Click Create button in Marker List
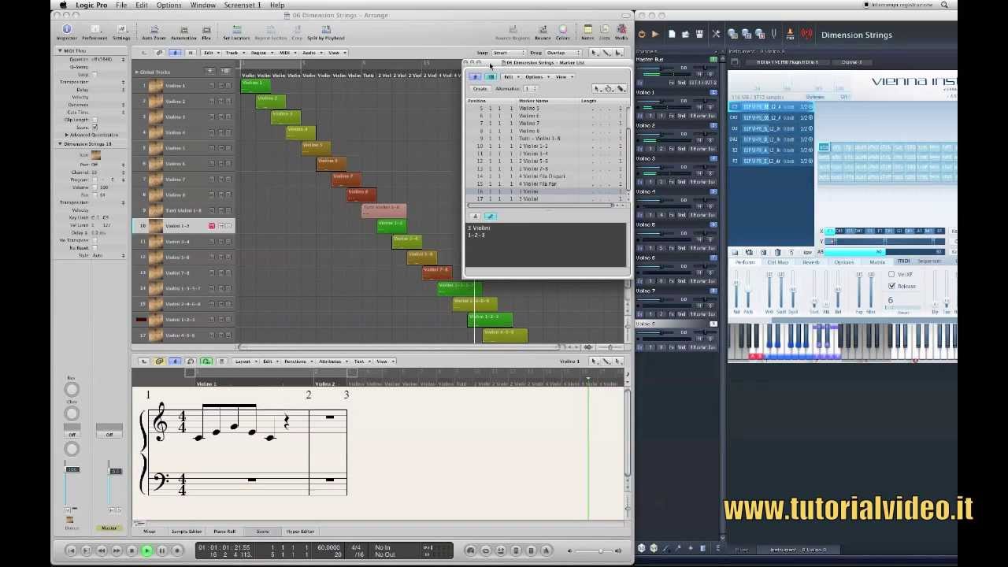This screenshot has height=567, width=1008. (480, 89)
